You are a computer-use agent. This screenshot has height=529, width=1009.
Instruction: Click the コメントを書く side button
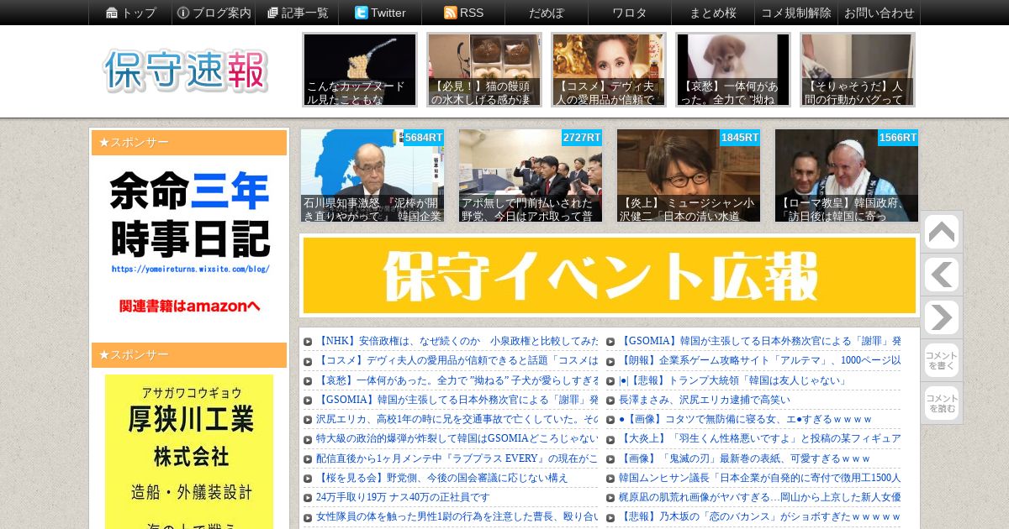942,361
